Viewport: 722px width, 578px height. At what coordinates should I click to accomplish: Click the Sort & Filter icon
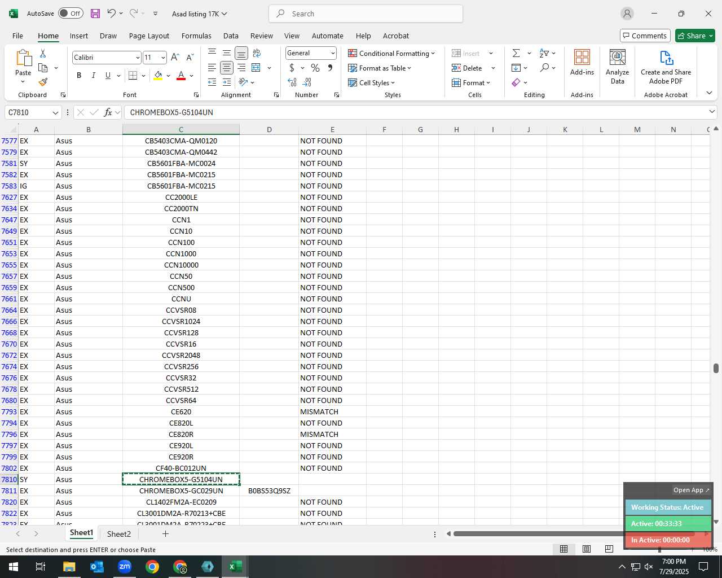544,53
